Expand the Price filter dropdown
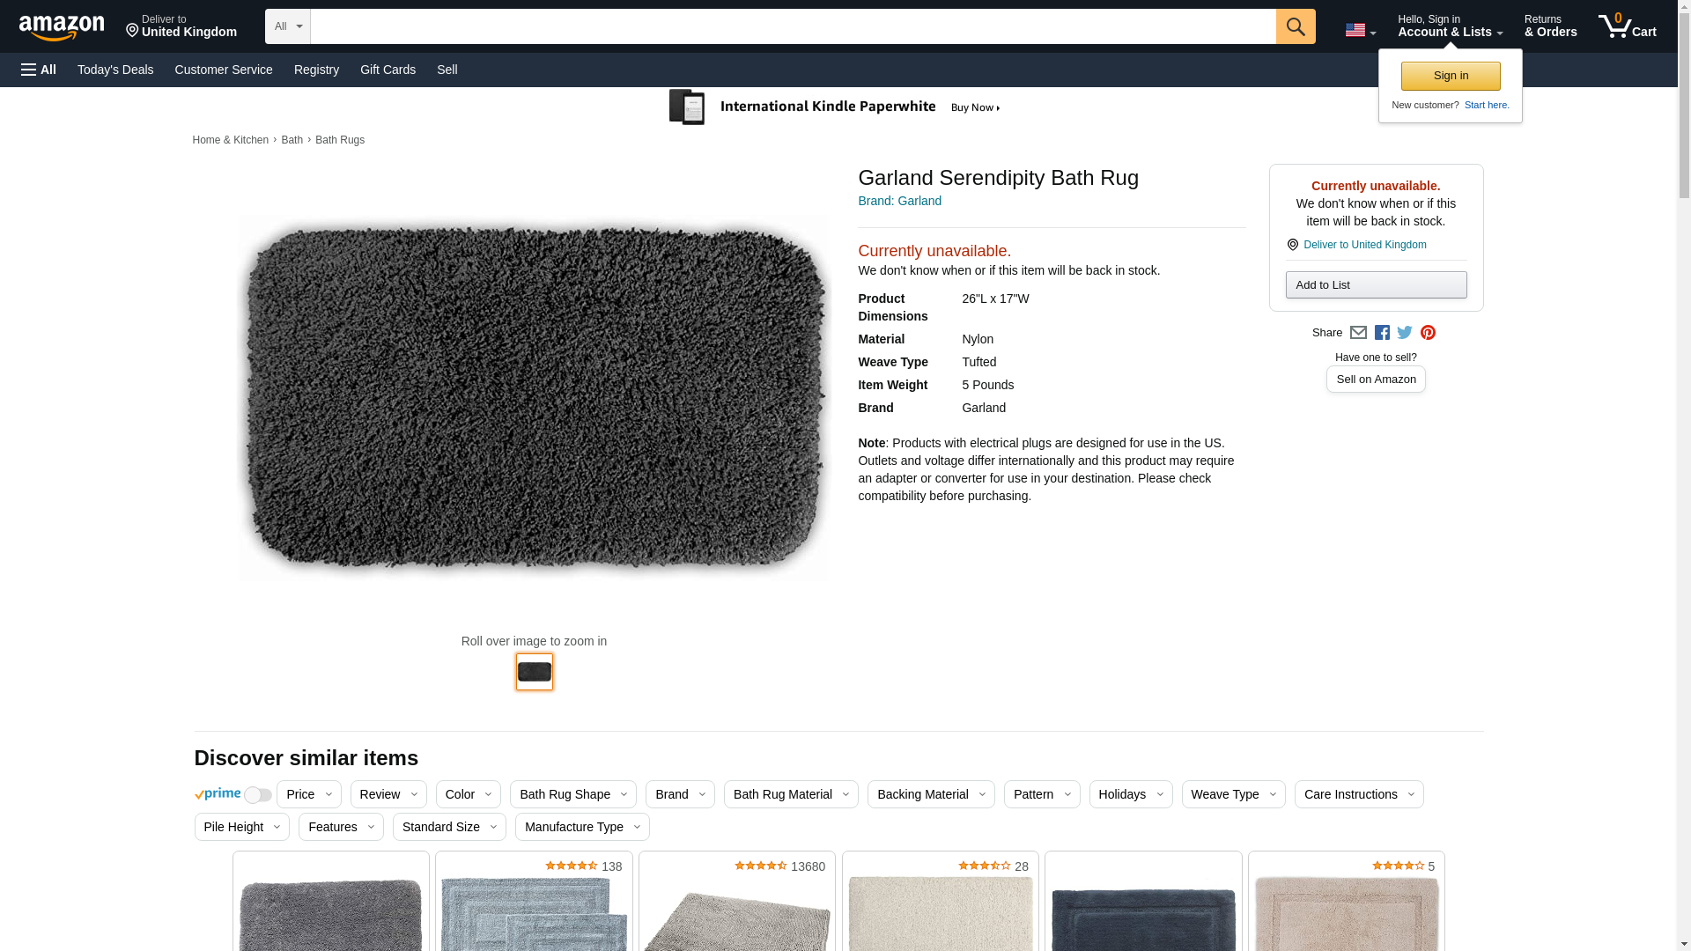This screenshot has height=951, width=1691. (x=308, y=794)
